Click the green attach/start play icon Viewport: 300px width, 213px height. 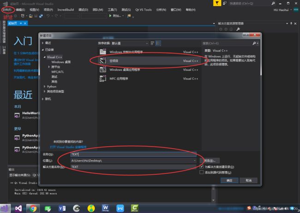pos(110,16)
